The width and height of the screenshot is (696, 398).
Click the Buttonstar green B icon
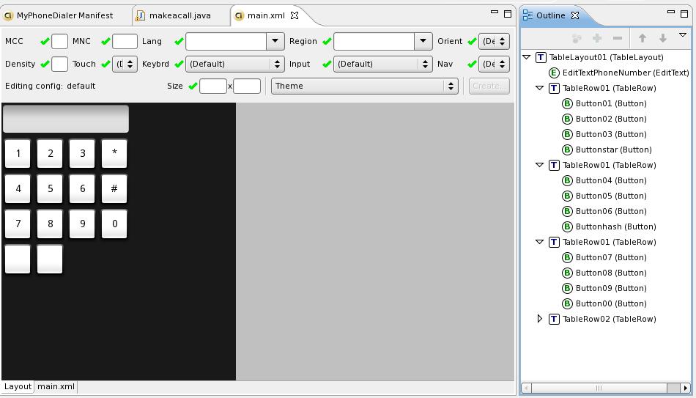coord(567,150)
